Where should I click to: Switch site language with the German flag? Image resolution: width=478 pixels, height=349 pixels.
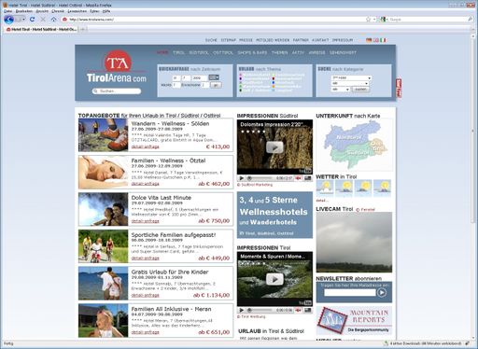coord(369,40)
